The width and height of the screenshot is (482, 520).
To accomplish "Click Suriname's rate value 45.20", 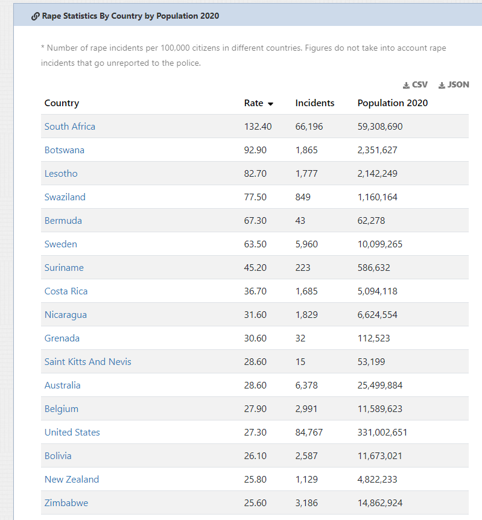I will 255,268.
